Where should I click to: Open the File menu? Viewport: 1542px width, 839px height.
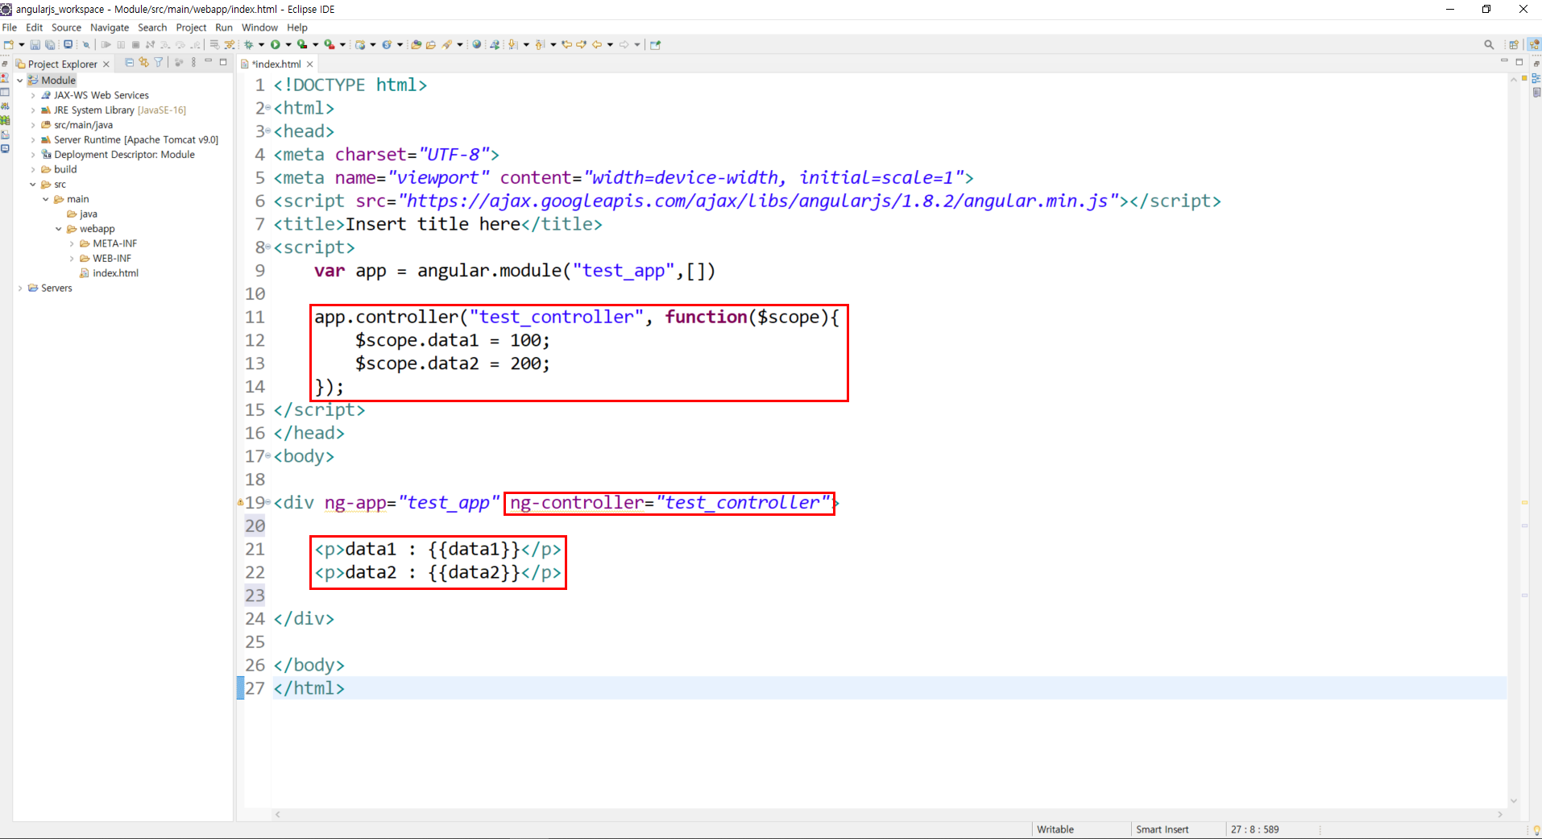coord(10,27)
